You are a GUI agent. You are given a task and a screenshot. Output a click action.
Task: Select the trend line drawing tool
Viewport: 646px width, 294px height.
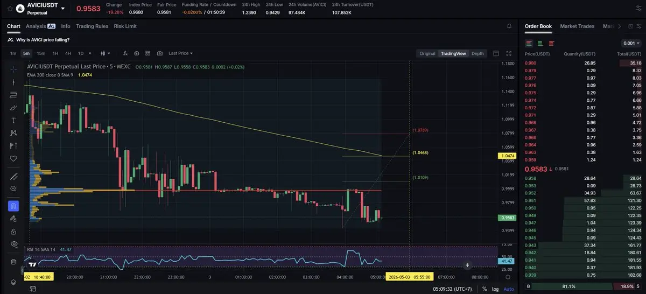click(x=13, y=82)
